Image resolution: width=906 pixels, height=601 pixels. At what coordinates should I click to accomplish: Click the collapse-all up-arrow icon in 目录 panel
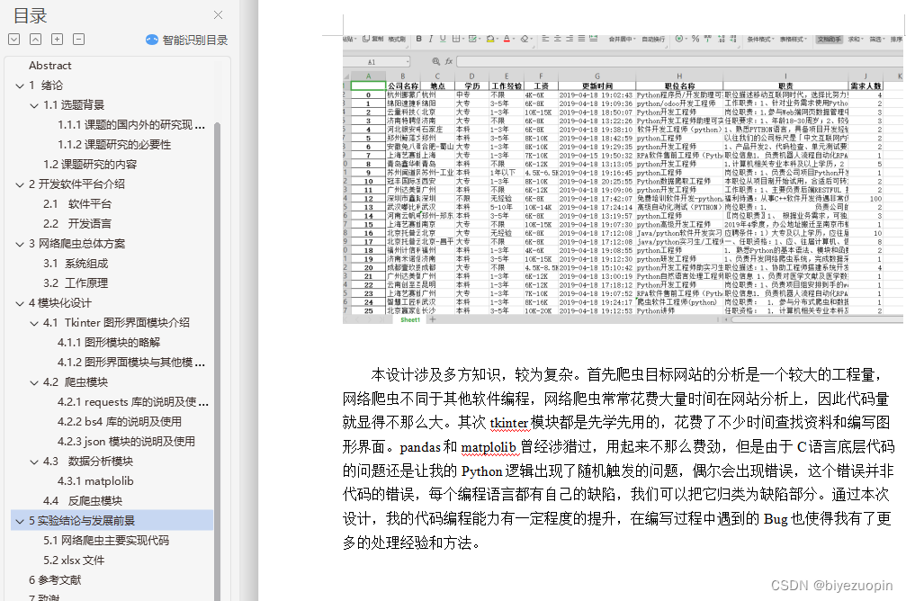[x=36, y=40]
